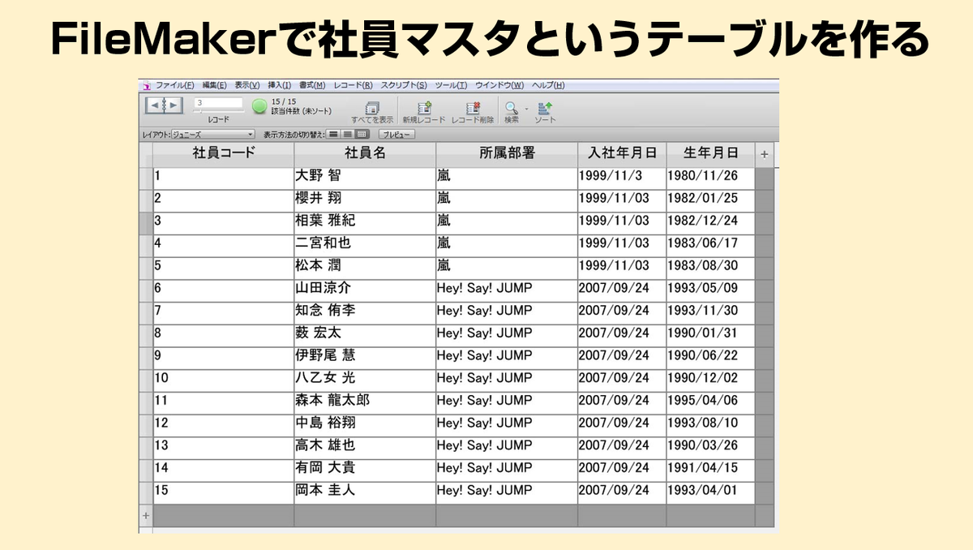Click the record slider below the number field

click(218, 111)
